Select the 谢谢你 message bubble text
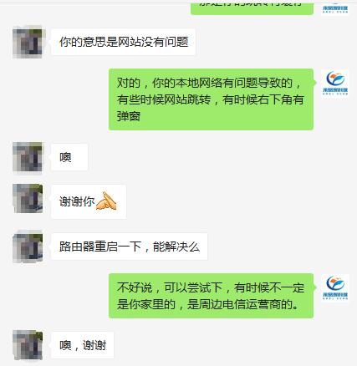Image resolution: width=357 pixels, height=366 pixels. (x=77, y=201)
